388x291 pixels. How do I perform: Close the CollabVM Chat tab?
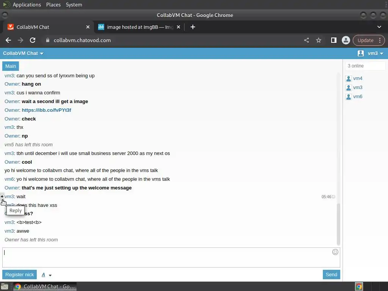(88, 27)
